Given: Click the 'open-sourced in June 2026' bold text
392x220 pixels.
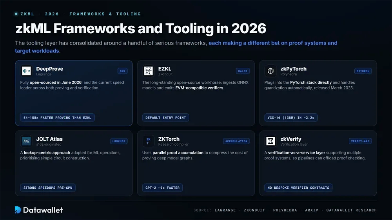Looking at the screenshot, I should point(56,82).
